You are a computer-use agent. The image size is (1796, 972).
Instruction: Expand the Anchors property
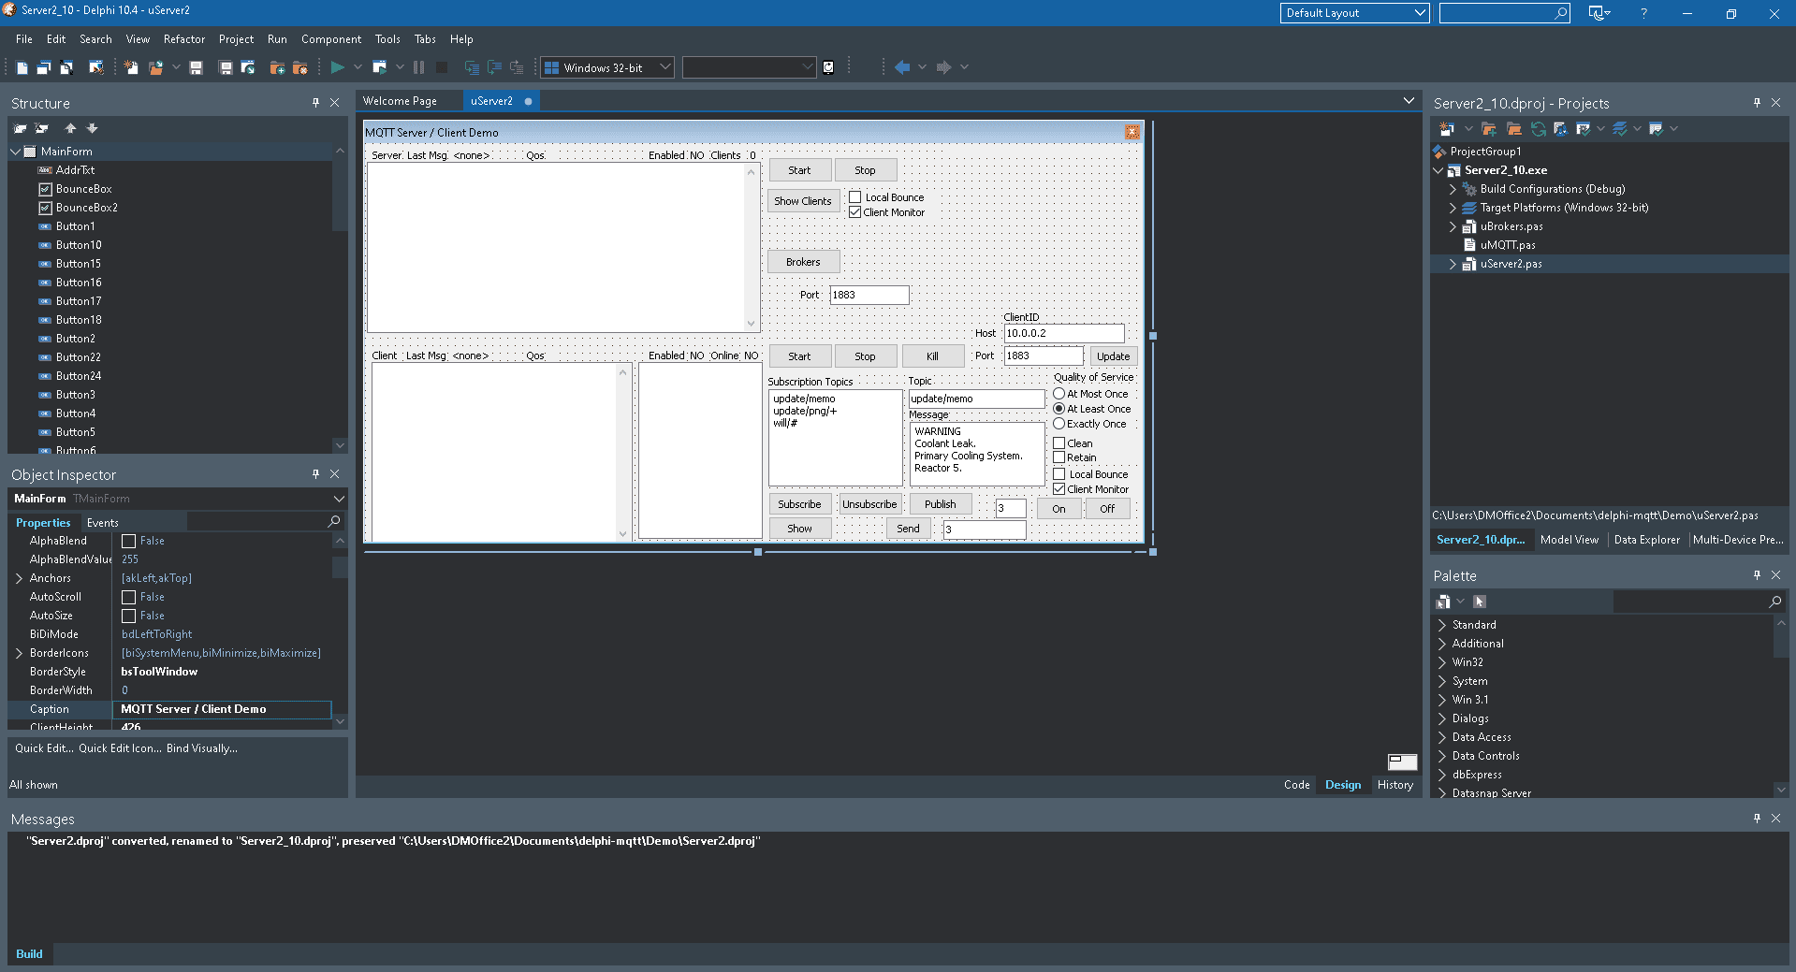[19, 578]
